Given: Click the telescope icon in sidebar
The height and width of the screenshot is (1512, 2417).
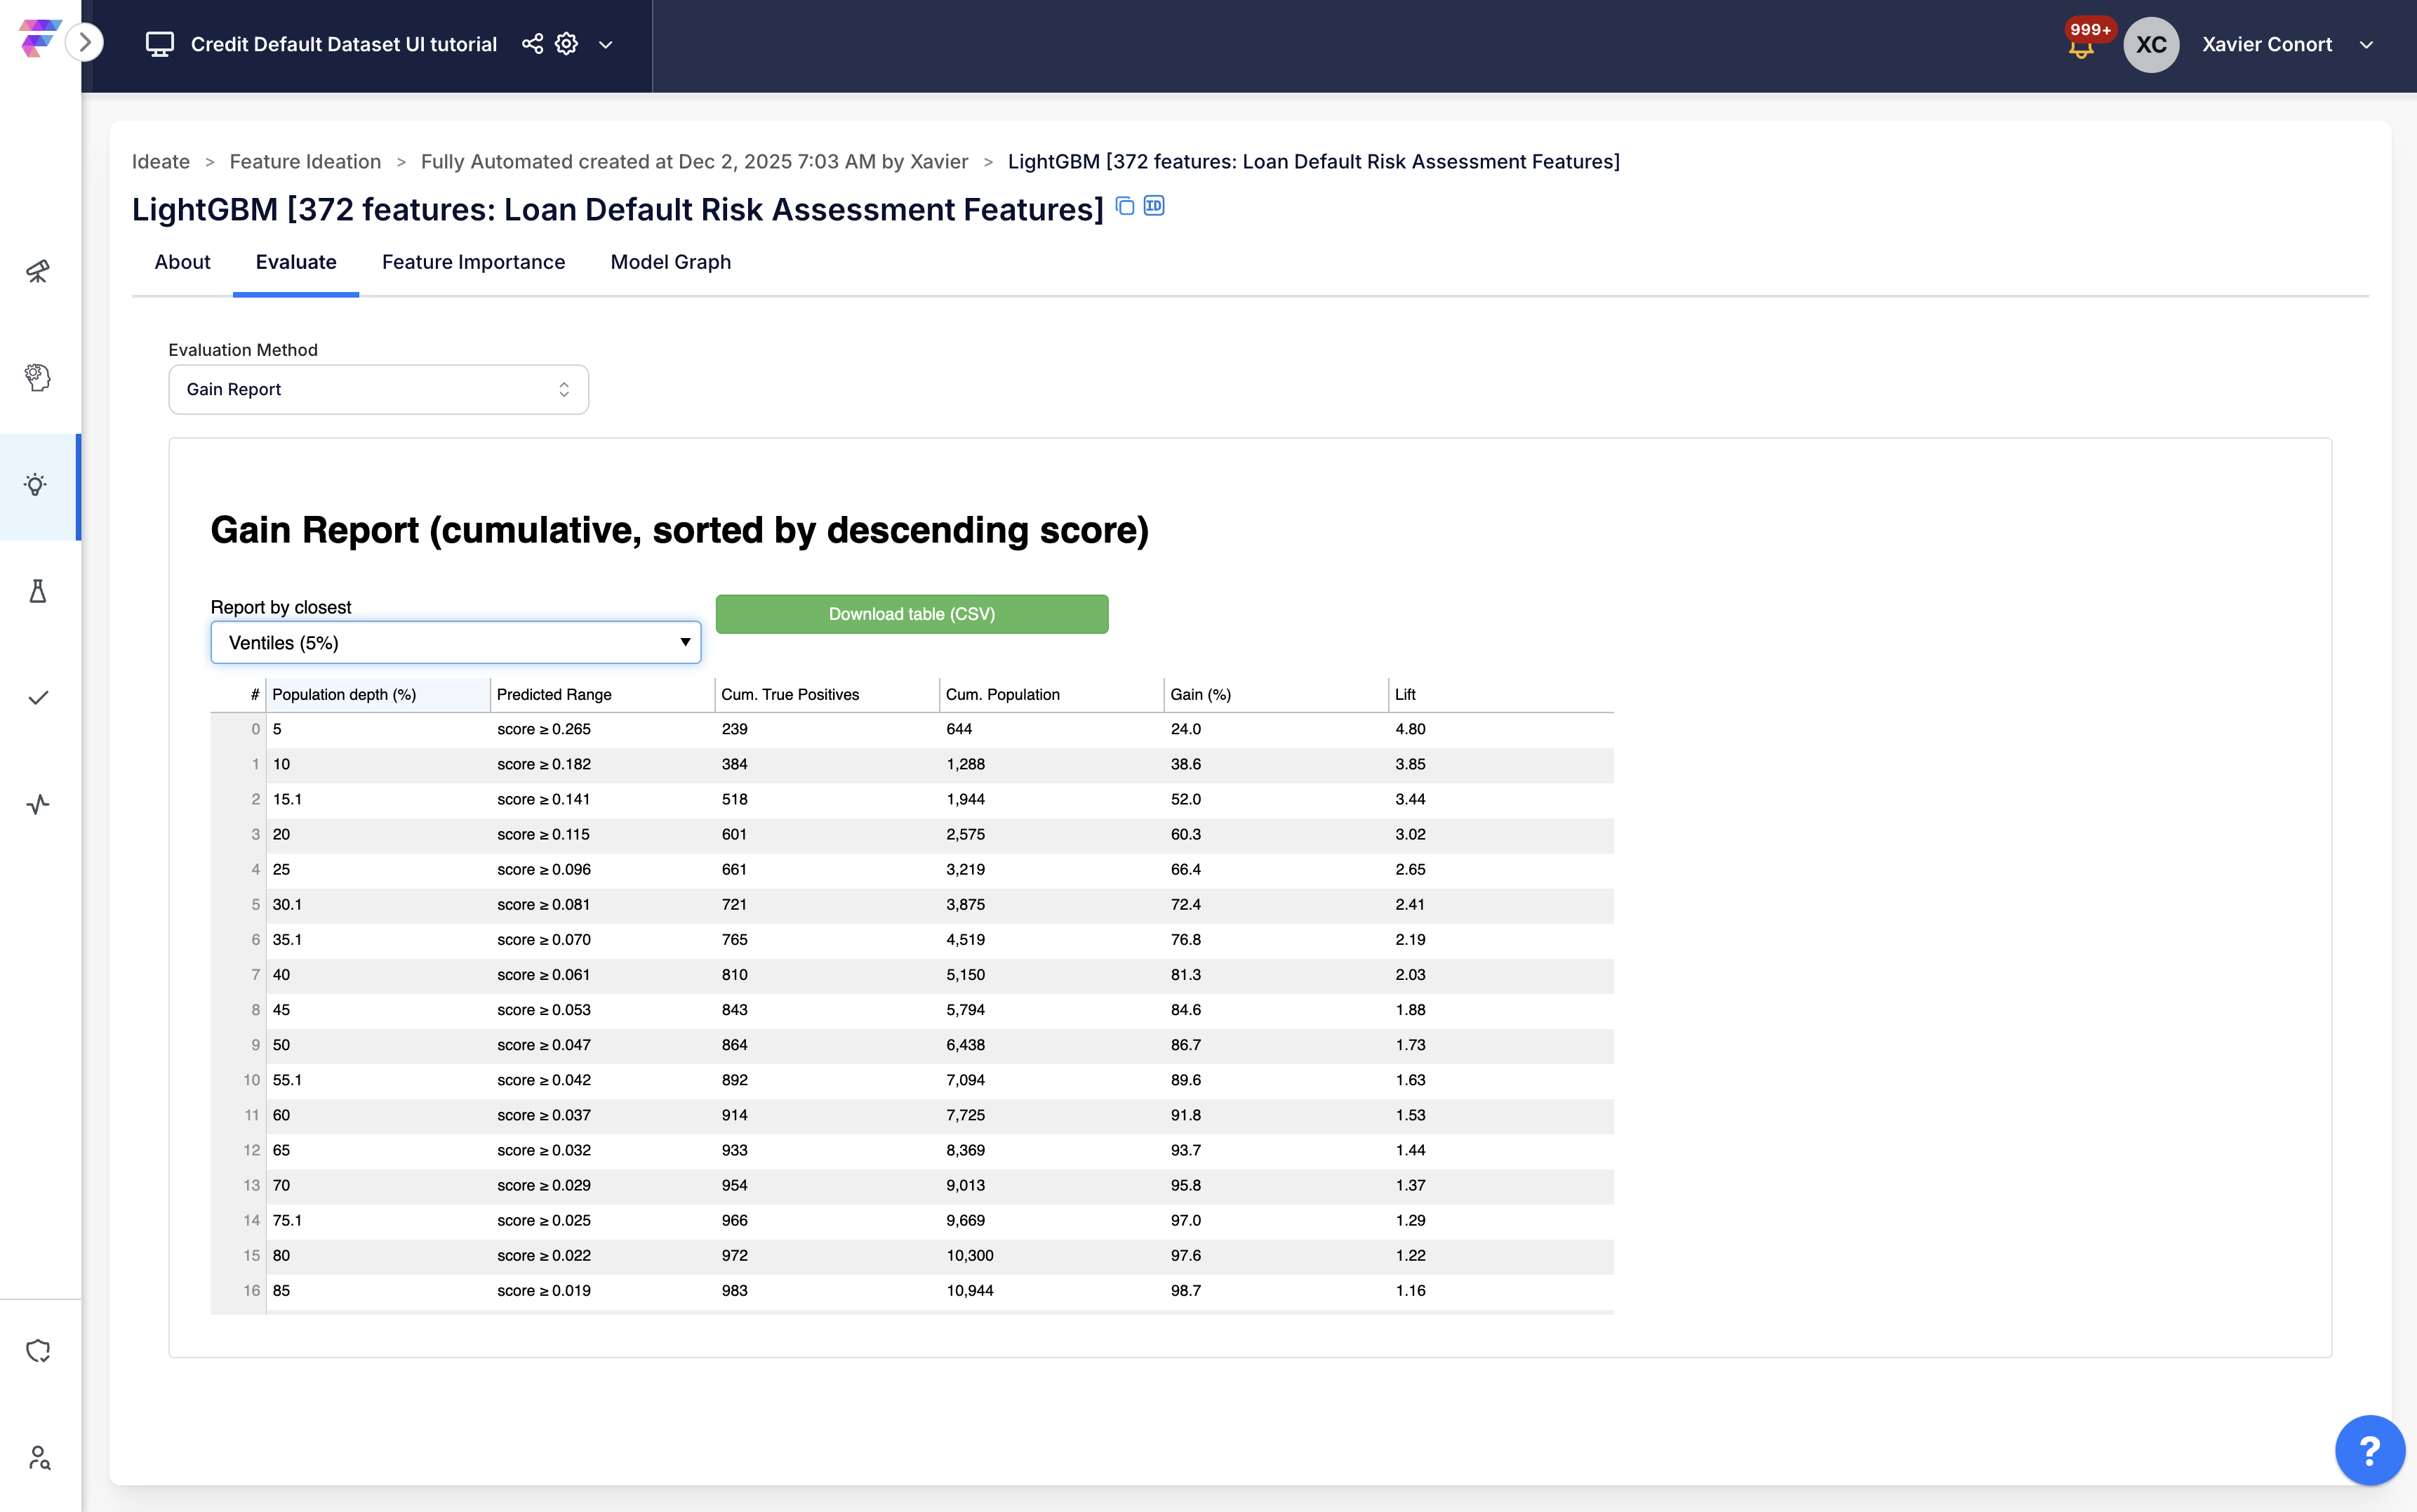Looking at the screenshot, I should pyautogui.click(x=38, y=271).
